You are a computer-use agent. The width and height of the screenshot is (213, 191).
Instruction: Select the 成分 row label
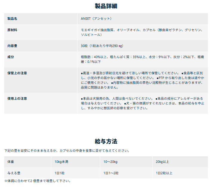(10, 57)
